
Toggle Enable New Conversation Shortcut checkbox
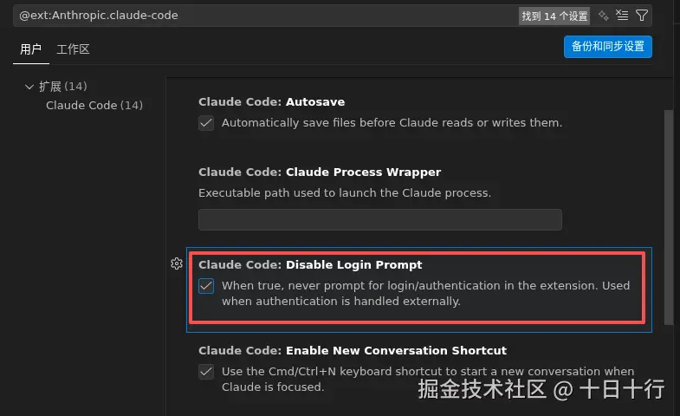pyautogui.click(x=206, y=372)
